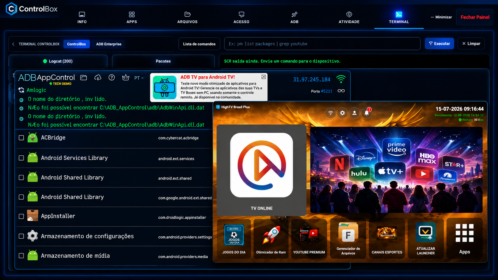498x280 pixels.
Task: Switch to the Pacotes tab
Action: [x=163, y=61]
